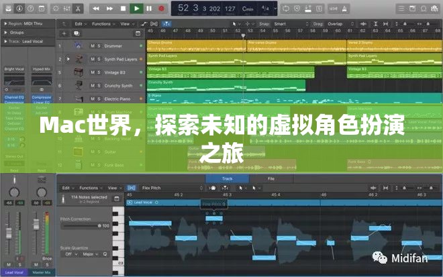Toggle the Show Flex button in tracks menu bar

pyautogui.click(x=154, y=24)
